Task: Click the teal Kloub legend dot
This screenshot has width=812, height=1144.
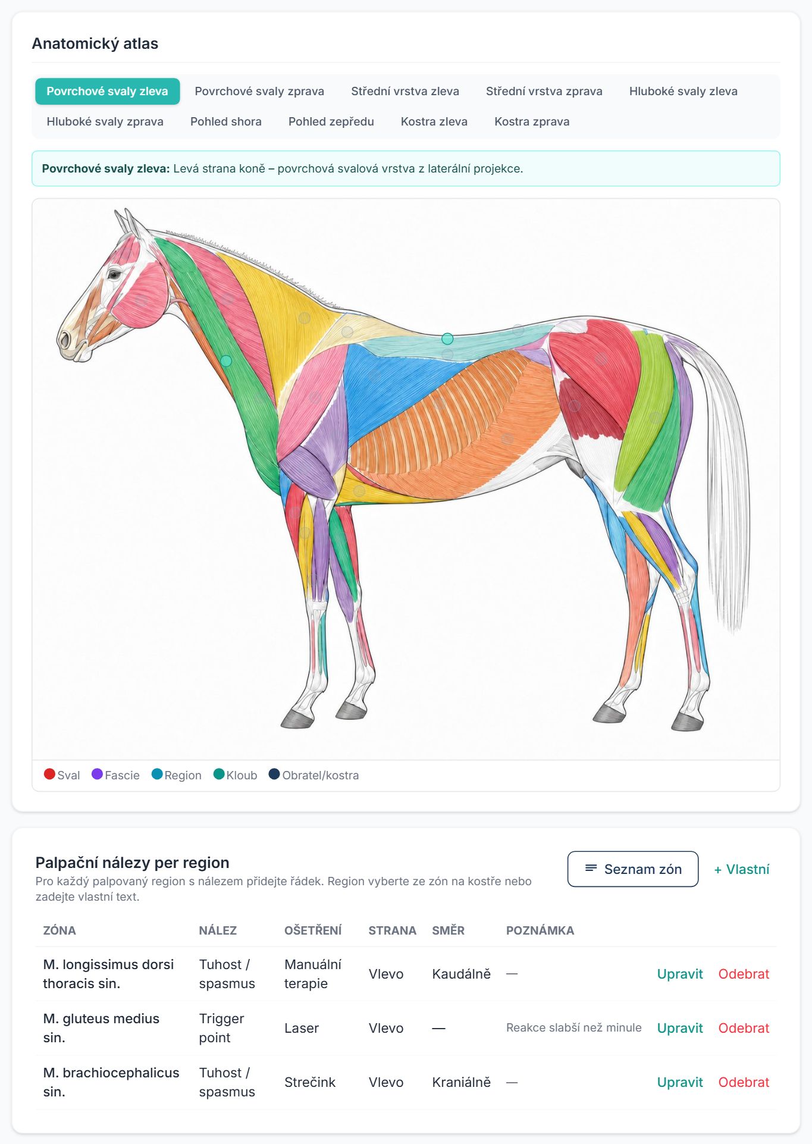Action: [219, 774]
